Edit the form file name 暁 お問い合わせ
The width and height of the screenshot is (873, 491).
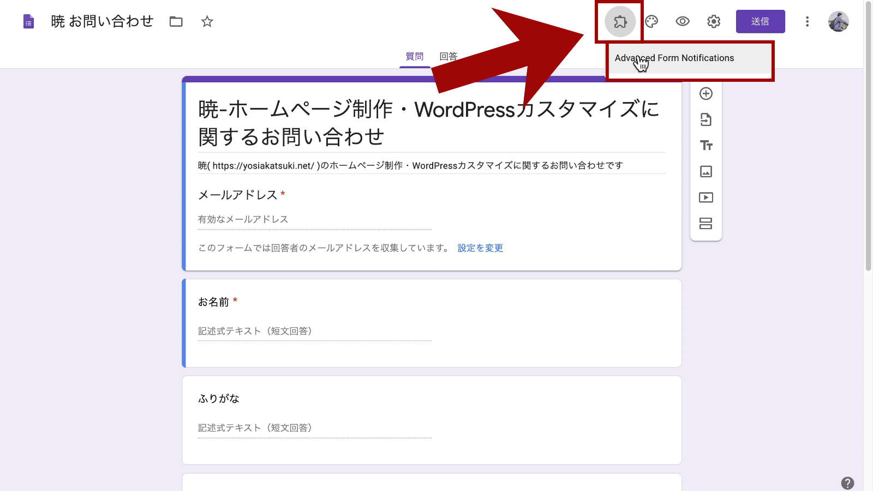[102, 21]
